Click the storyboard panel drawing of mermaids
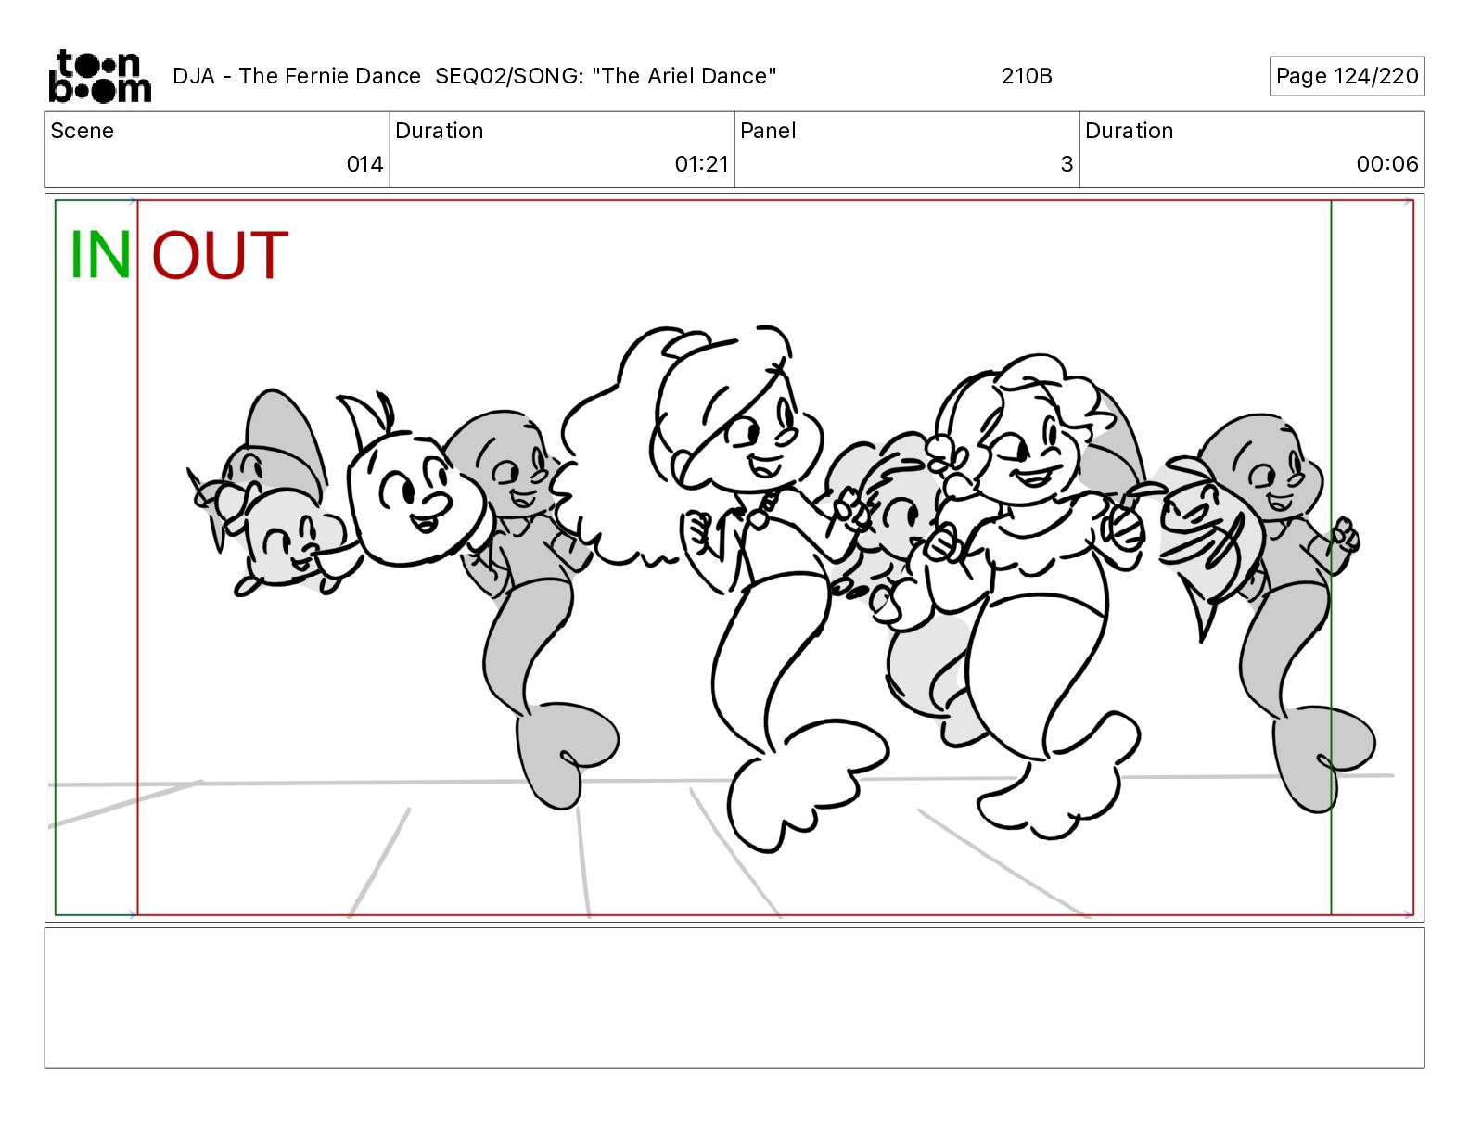 tap(734, 557)
